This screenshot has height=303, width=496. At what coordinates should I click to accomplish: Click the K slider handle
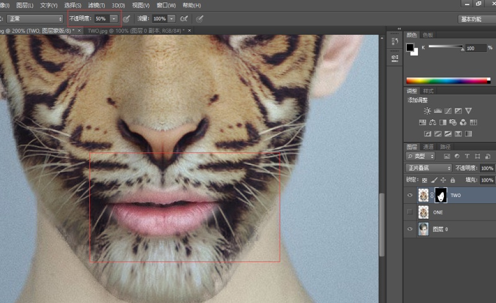pos(463,50)
